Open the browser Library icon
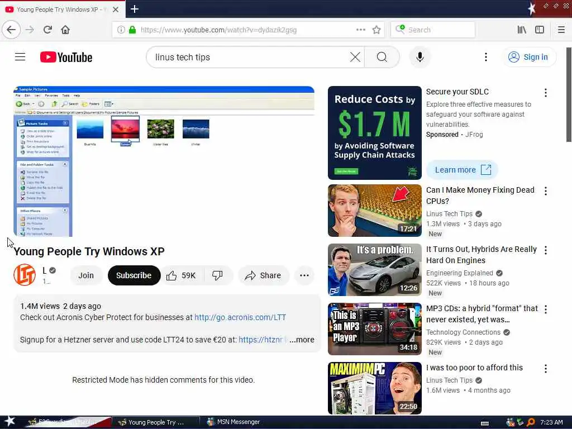 click(522, 30)
